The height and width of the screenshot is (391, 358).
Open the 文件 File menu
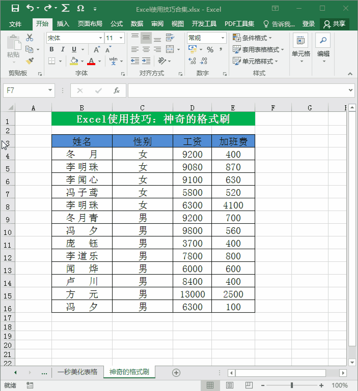15,24
